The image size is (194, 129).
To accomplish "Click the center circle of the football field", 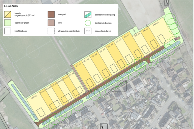I will pyautogui.click(x=33, y=51).
